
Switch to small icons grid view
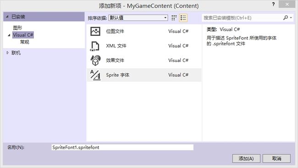tap(174, 18)
